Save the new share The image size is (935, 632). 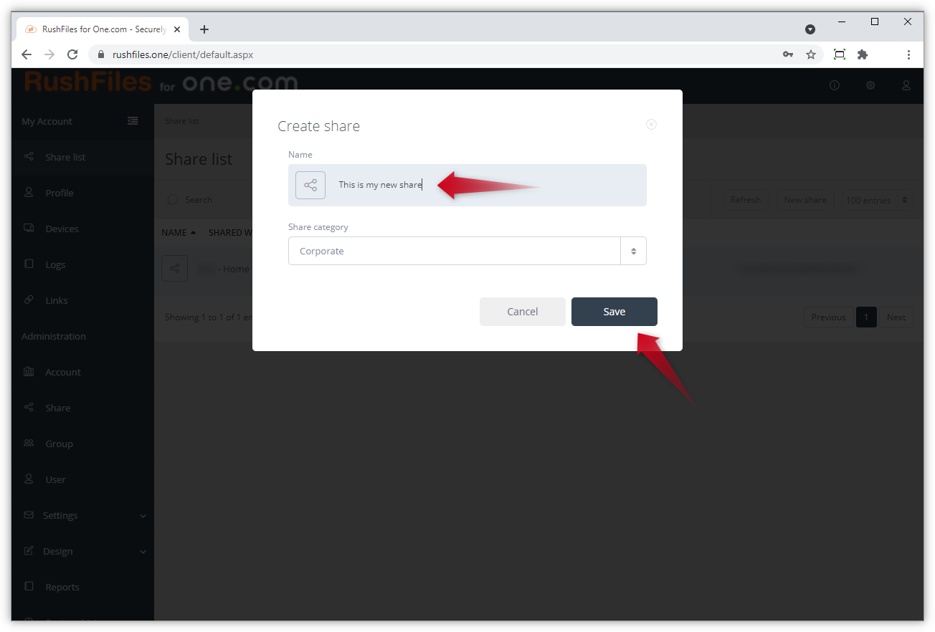coord(614,312)
